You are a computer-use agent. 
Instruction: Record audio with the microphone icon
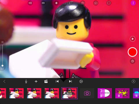(x=26, y=81)
